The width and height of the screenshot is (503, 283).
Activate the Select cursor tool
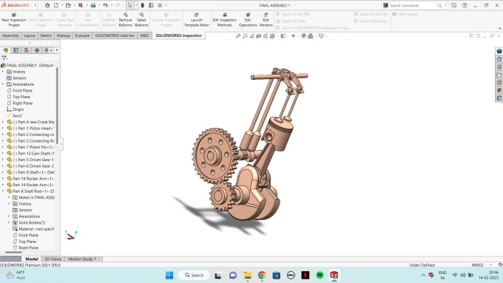coord(130,5)
